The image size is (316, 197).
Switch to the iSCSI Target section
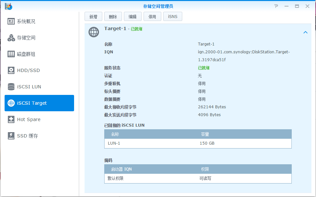point(39,103)
